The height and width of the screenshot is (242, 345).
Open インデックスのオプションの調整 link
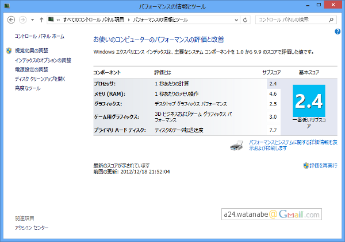pos(43,60)
